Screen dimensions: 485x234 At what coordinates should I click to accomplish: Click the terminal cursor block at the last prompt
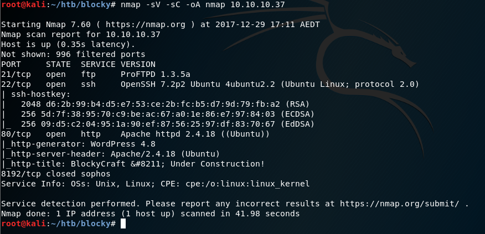tap(123, 223)
